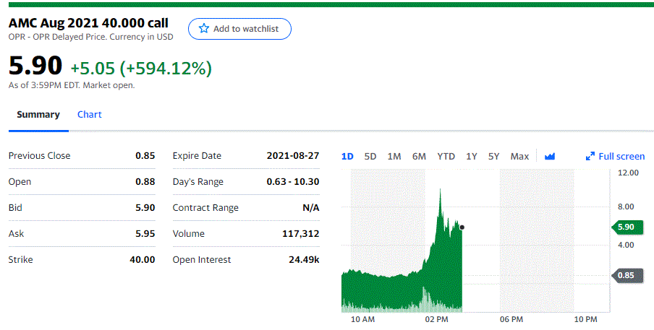The width and height of the screenshot is (654, 330).
Task: Click the +5.05 (+594.12%) change text
Action: (141, 69)
